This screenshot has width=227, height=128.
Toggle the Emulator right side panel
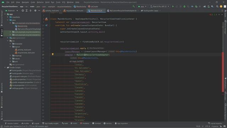(226, 96)
